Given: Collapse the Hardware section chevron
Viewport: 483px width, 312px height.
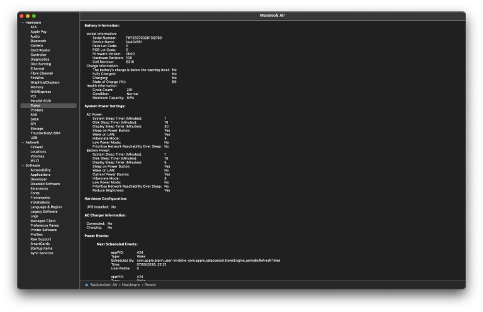Looking at the screenshot, I should 23,23.
